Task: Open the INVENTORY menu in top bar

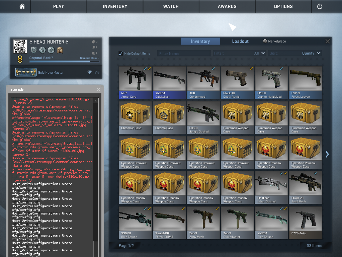Action: pos(115,6)
